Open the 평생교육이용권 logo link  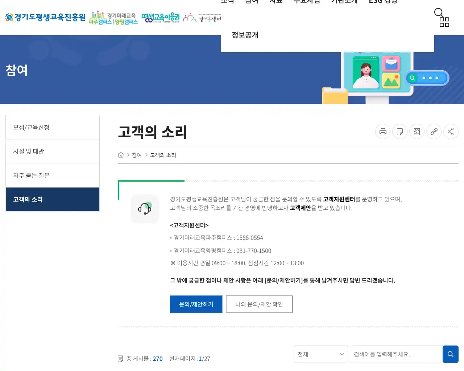(161, 18)
